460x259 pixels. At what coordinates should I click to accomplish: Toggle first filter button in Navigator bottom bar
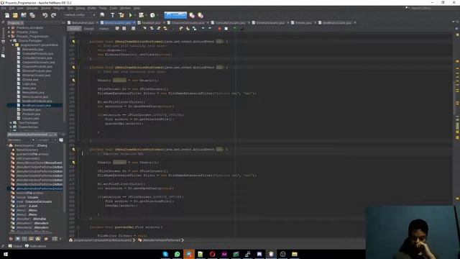[x=11, y=239]
